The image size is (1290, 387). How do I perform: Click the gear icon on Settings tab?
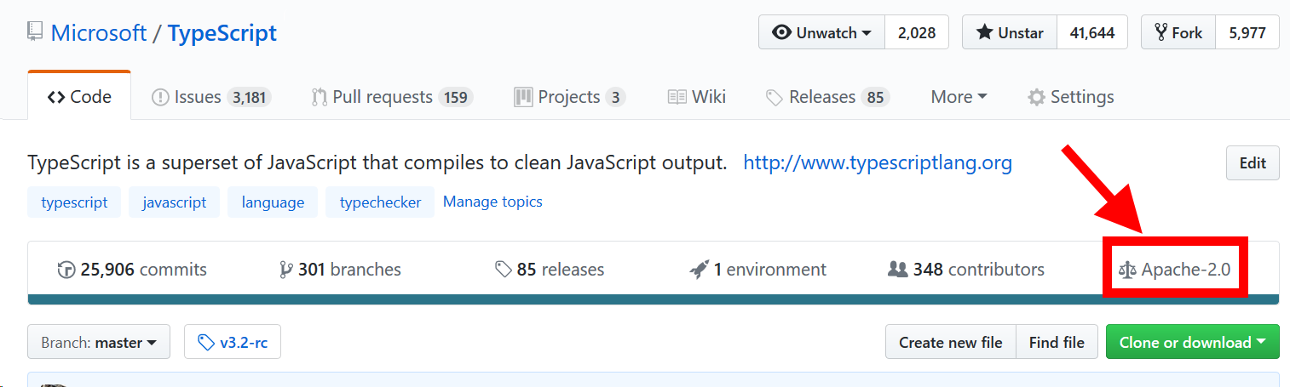pos(1037,97)
